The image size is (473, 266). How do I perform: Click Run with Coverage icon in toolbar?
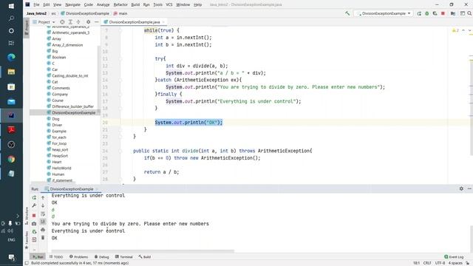point(435,13)
